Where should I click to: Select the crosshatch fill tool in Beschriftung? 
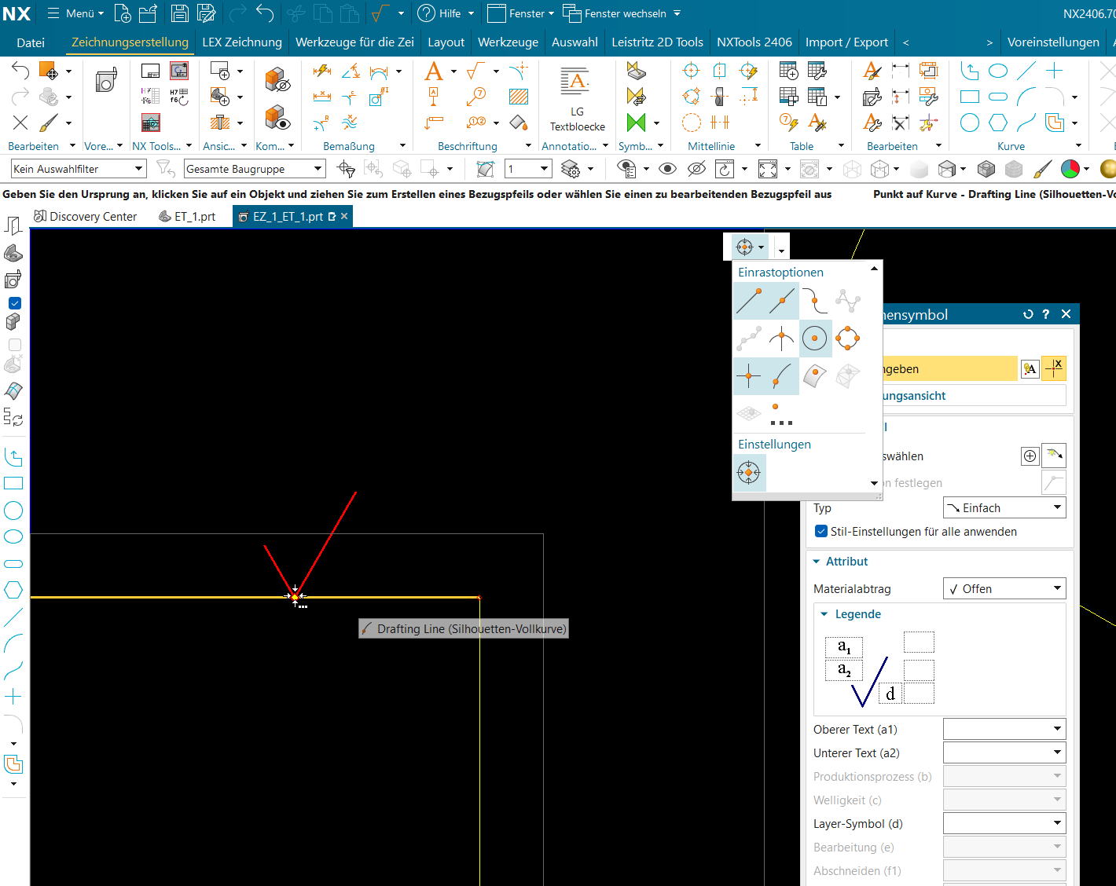[x=518, y=97]
